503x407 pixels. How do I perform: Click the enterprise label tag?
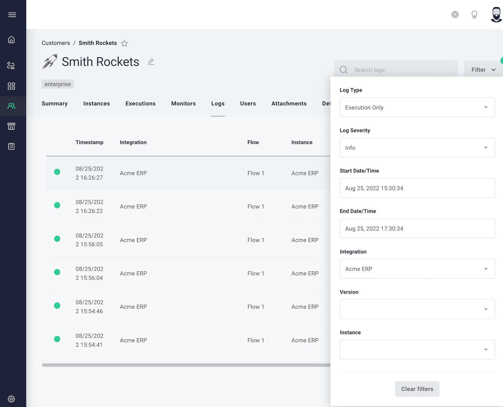pos(58,84)
